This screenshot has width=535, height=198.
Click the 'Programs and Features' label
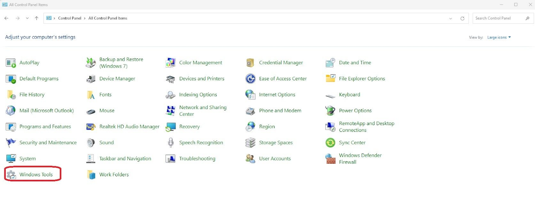[45, 127]
